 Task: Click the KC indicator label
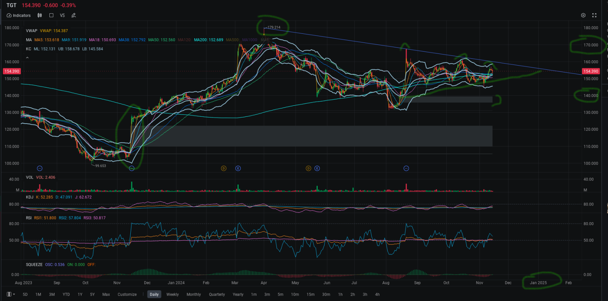tap(28, 49)
